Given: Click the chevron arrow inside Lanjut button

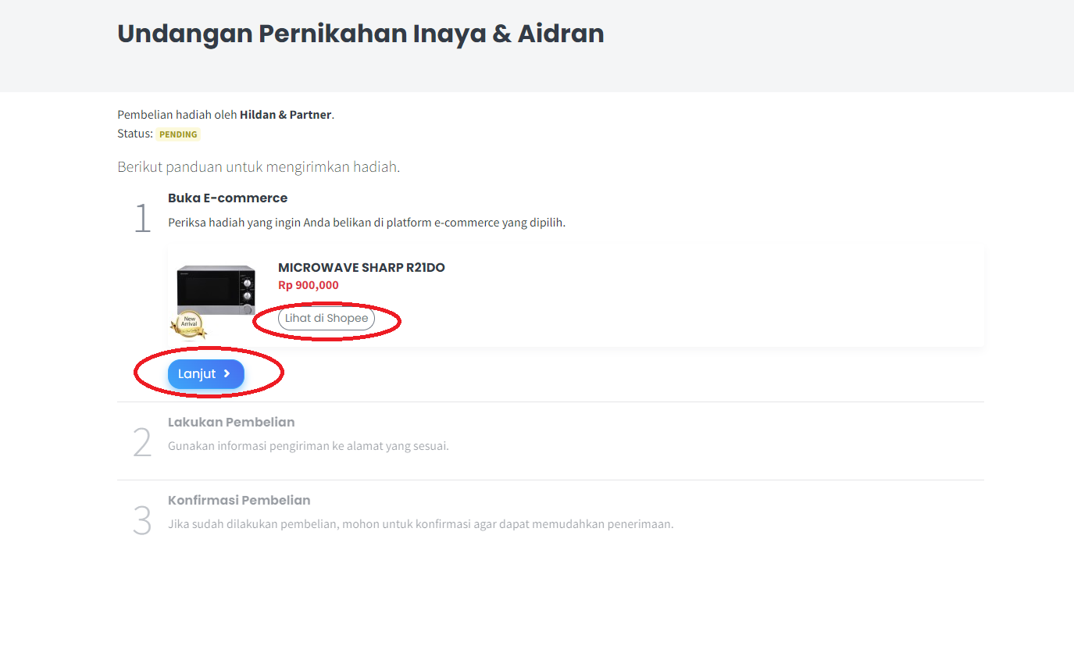Looking at the screenshot, I should tap(227, 374).
